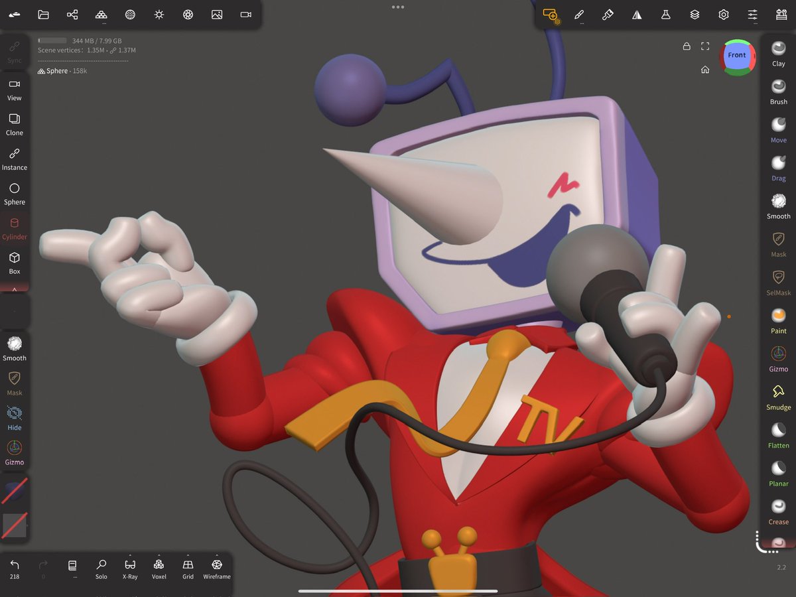Select the Move tool
This screenshot has height=597, width=796.
click(779, 129)
